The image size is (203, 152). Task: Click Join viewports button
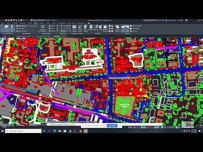pyautogui.click(x=52, y=28)
